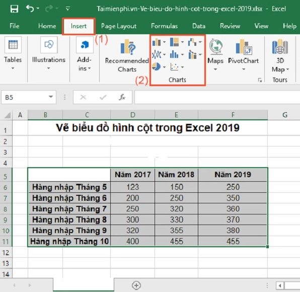This screenshot has width=300, height=292.
Task: Click the title 'Vẽ biểu đồ hình cột trong Excel 2019'
Action: 147,128
